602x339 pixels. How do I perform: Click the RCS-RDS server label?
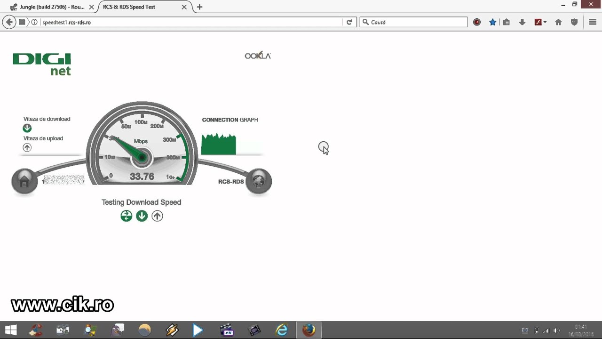pos(231,181)
